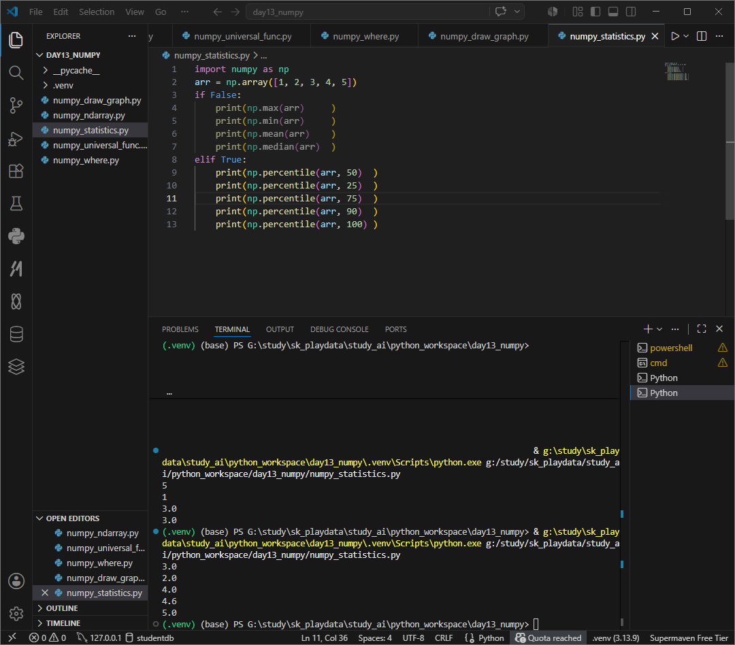Viewport: 735px width, 645px height.
Task: Open numpy_where.py in explorer tree
Action: pos(90,161)
